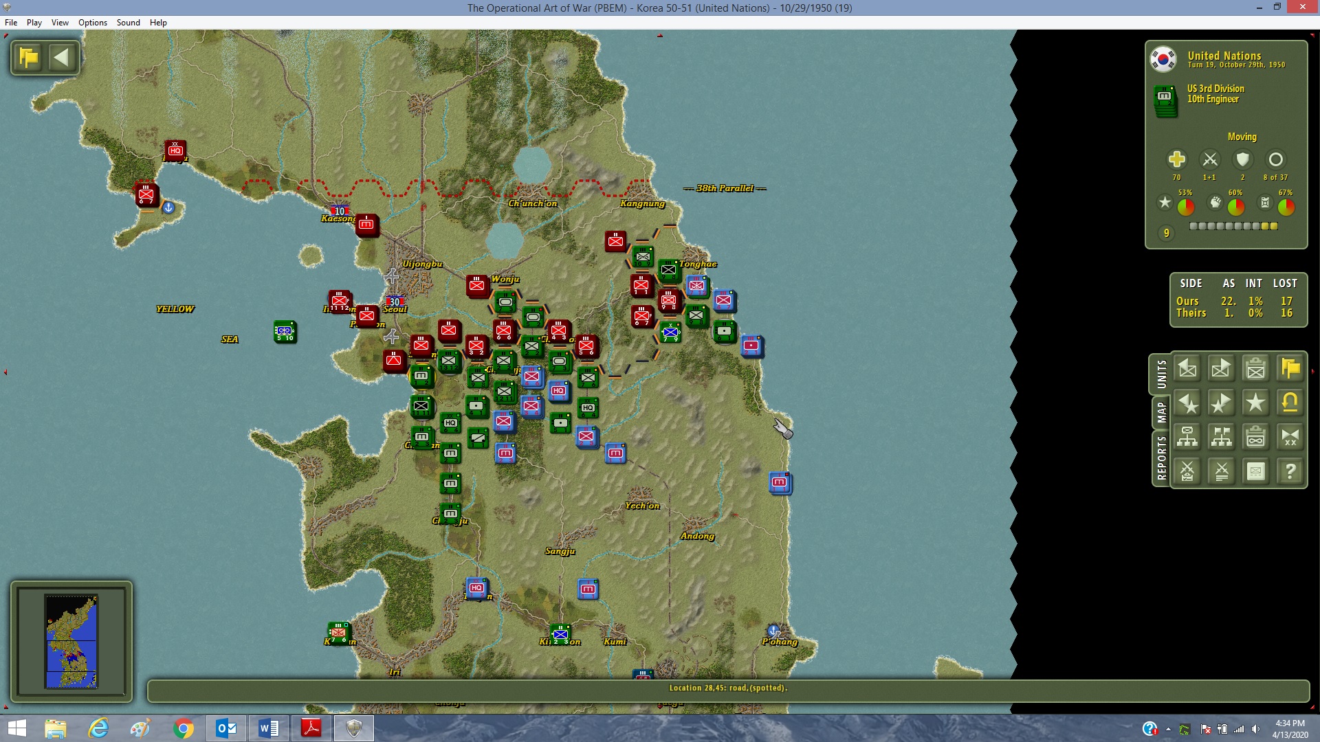Click the bowtie XX division button

(x=1290, y=437)
